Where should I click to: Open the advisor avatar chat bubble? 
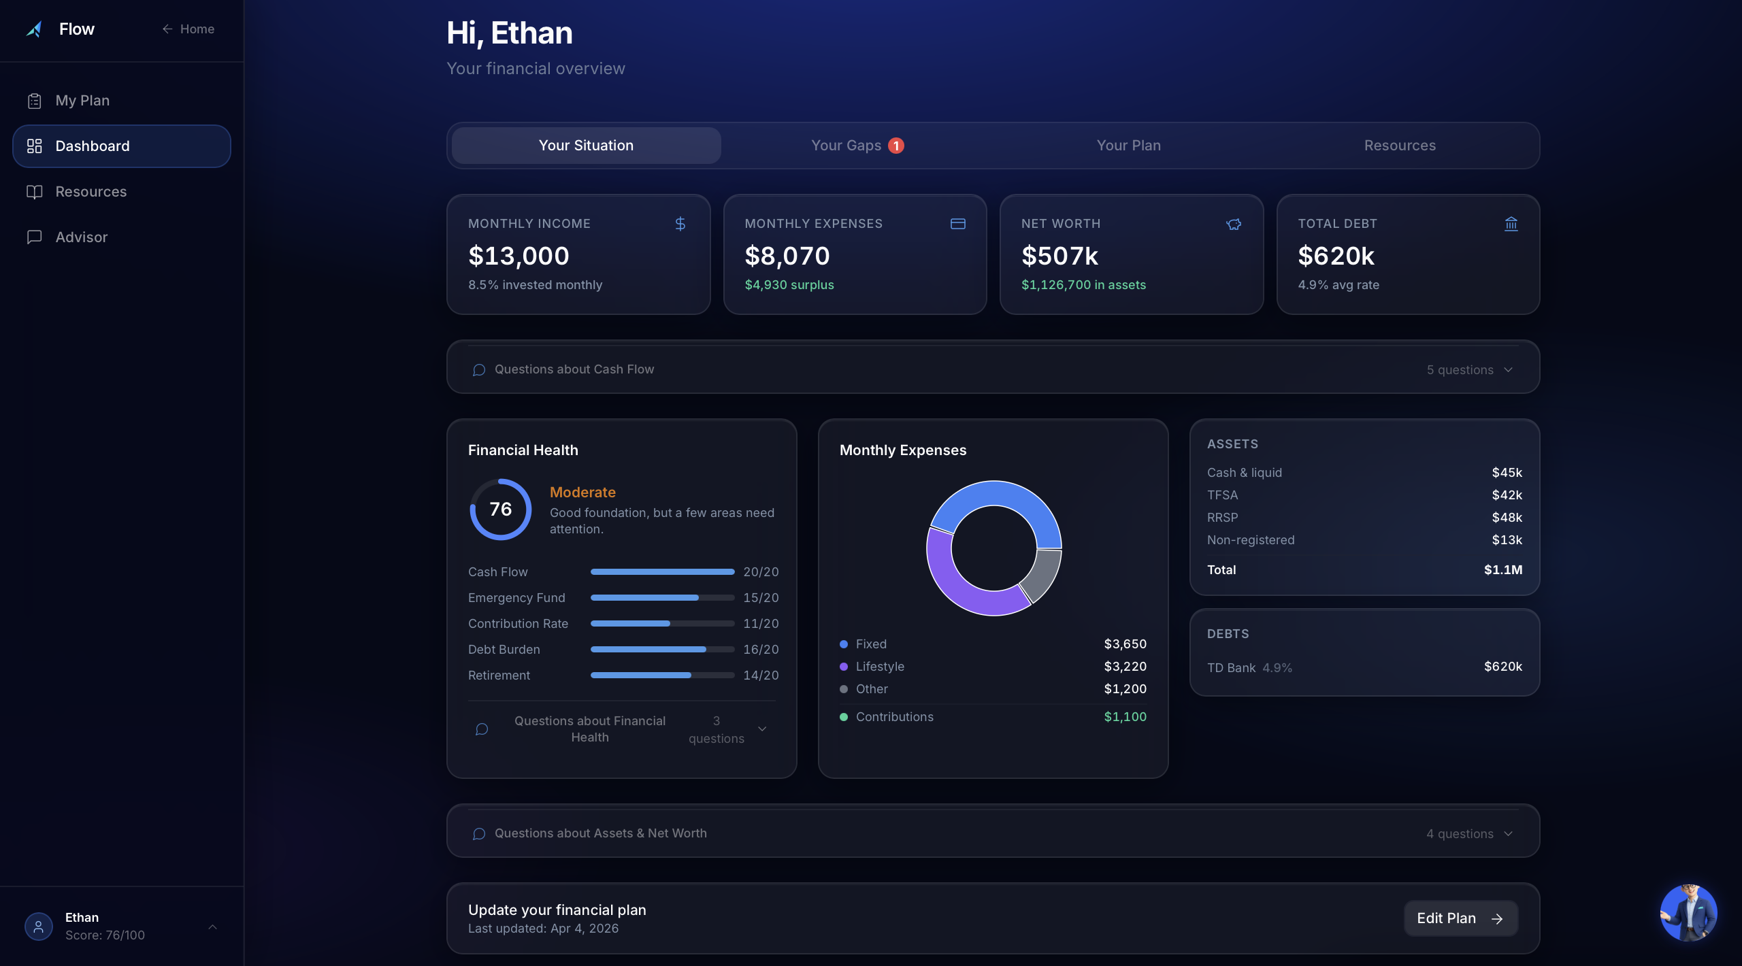(x=1688, y=912)
